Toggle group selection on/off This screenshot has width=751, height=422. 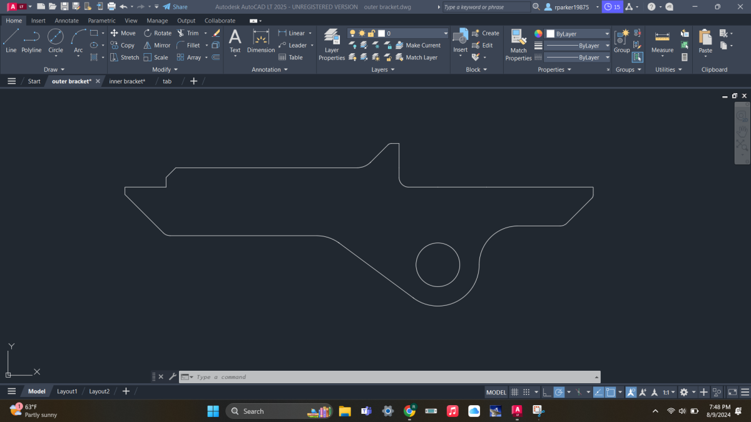[637, 57]
